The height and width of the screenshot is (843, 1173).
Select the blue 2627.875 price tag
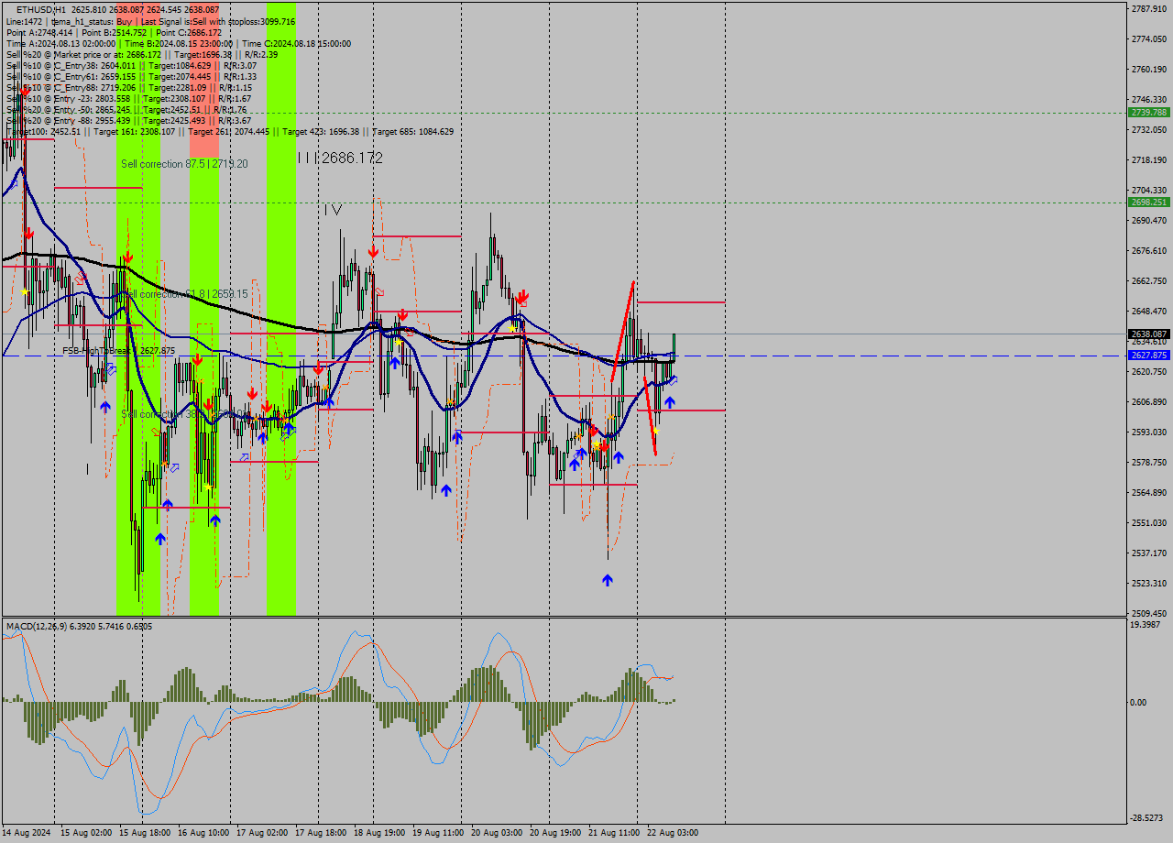coord(1149,356)
